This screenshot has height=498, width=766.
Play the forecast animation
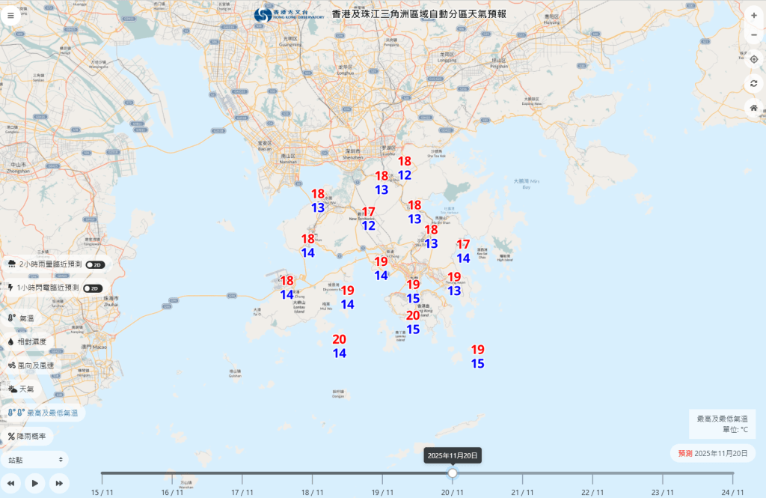click(34, 483)
